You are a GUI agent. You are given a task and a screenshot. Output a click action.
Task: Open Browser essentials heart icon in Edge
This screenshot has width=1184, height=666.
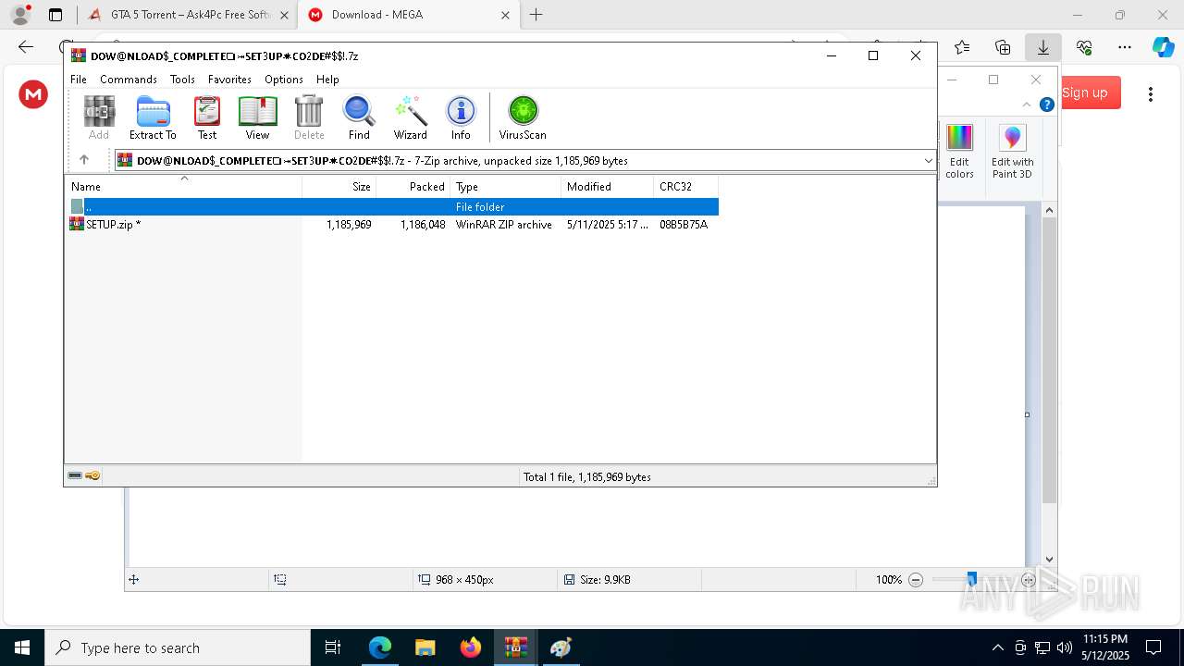[x=1084, y=47]
